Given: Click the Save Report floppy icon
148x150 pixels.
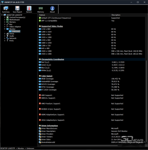Looking at the screenshot, I should coord(17,9).
